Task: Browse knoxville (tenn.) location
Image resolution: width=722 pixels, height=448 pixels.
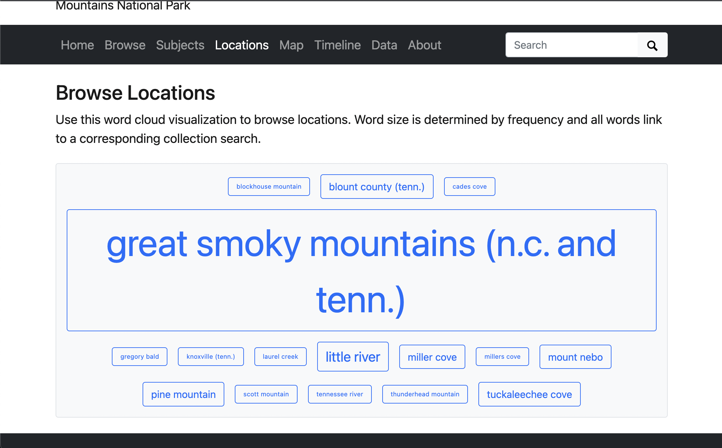Action: [211, 356]
